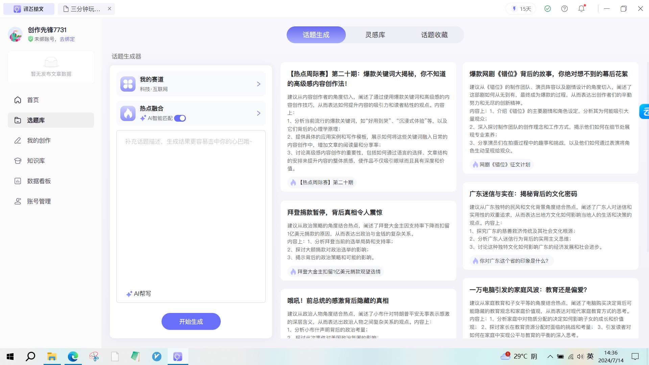Click the 开始生成 button
This screenshot has height=365, width=649.
click(x=191, y=321)
